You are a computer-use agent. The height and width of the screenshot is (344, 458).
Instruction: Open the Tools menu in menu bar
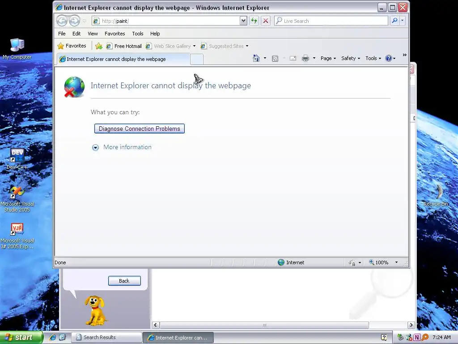pyautogui.click(x=138, y=34)
